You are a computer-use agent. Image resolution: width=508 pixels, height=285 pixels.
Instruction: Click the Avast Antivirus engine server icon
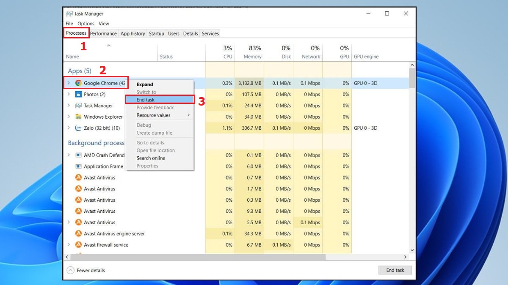point(78,233)
